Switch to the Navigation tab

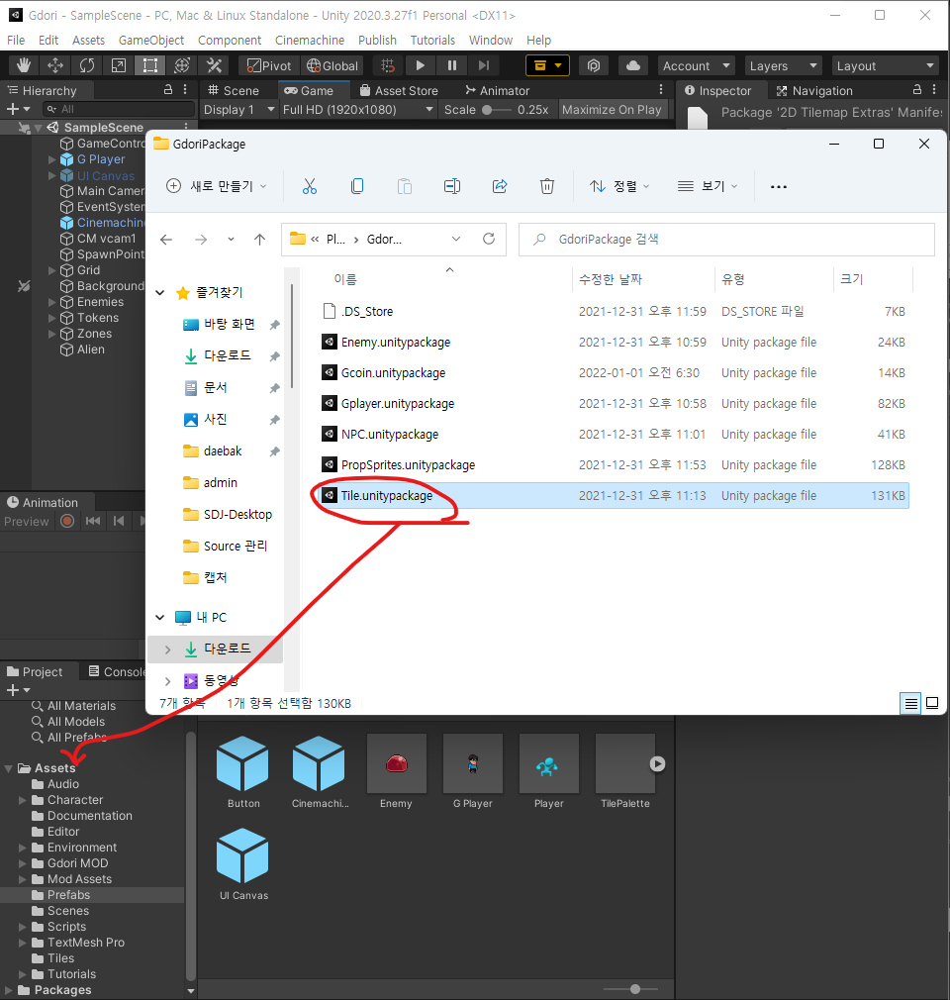(814, 90)
